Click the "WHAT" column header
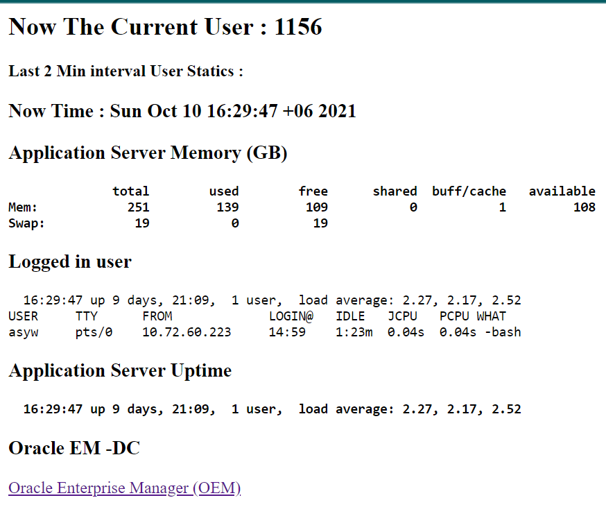 pos(491,316)
